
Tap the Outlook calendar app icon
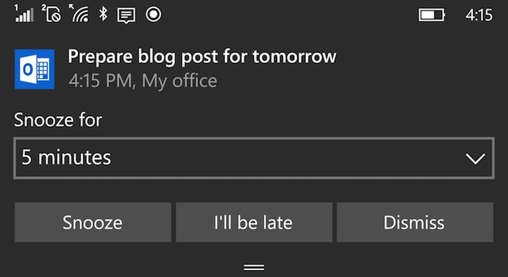coord(35,69)
